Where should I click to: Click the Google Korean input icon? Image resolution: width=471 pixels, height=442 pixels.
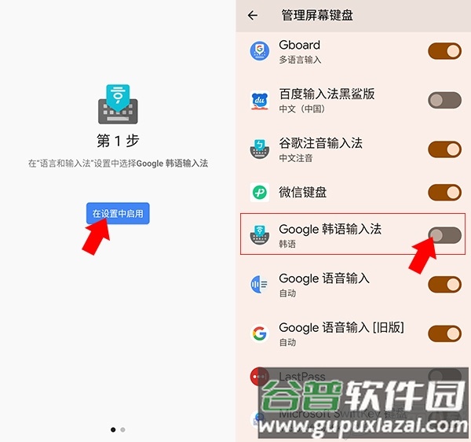tap(260, 234)
